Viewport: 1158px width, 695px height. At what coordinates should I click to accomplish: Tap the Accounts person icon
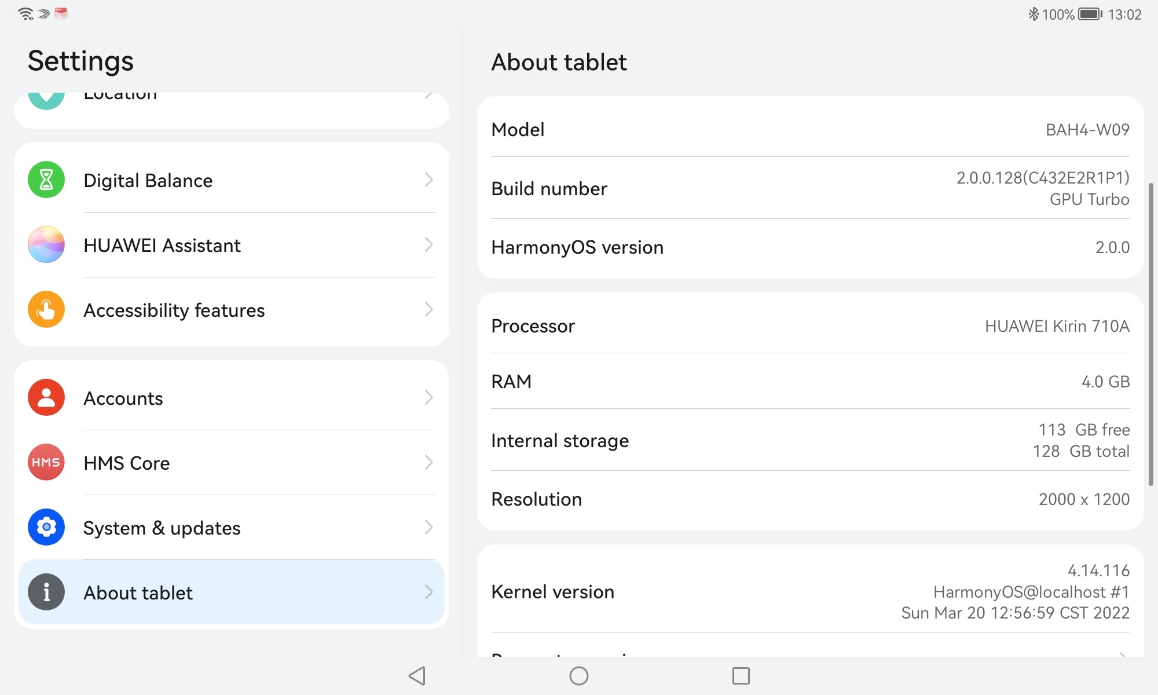46,397
